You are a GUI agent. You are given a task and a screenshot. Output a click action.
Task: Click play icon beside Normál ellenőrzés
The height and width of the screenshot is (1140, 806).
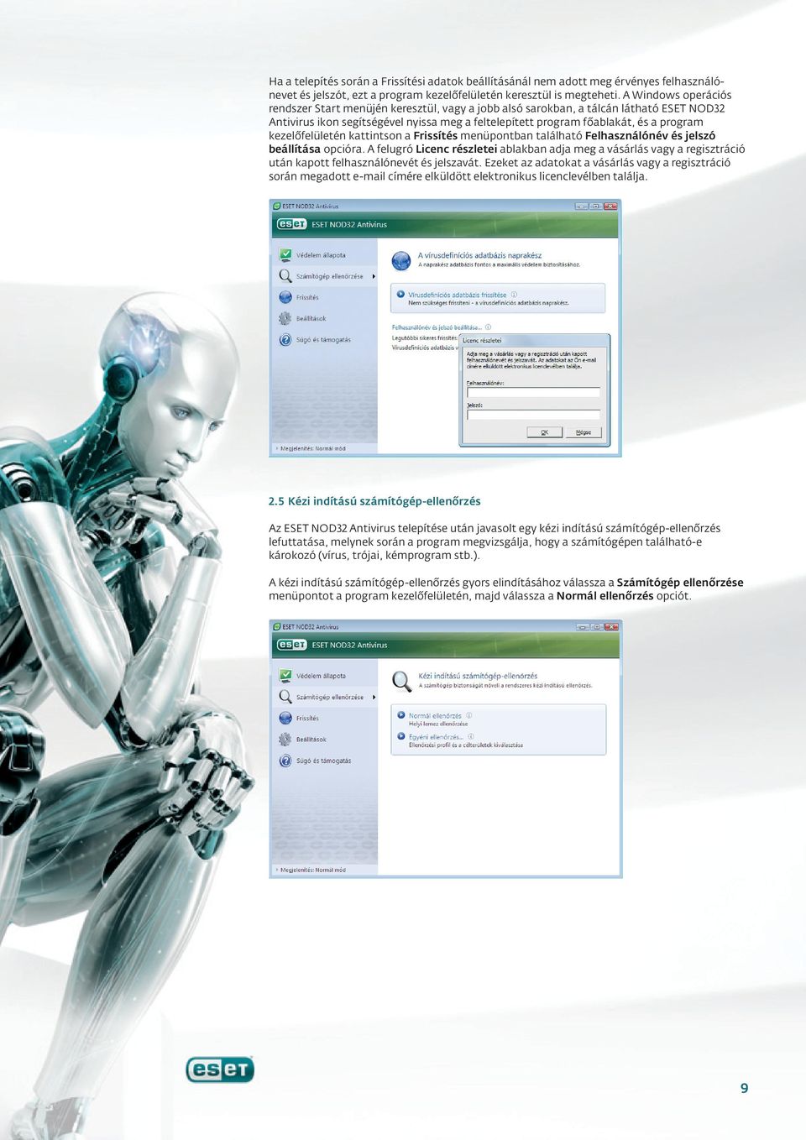click(401, 715)
